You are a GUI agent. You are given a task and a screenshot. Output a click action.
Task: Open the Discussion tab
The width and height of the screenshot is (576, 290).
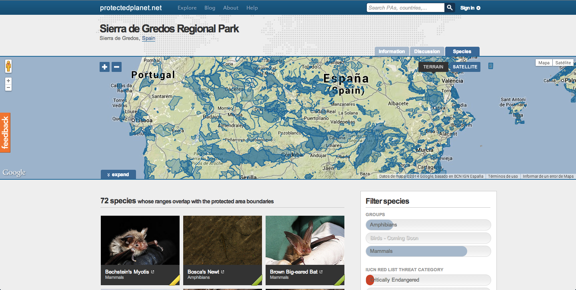tap(427, 52)
